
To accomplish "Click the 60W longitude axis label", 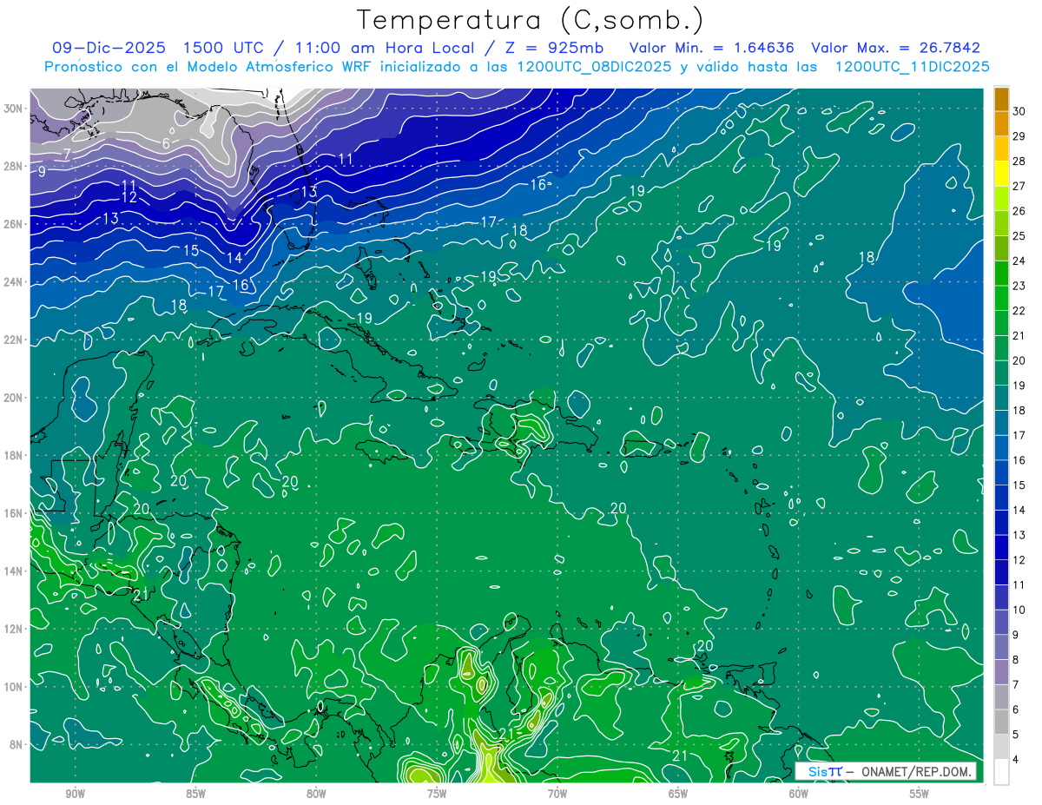I will [x=799, y=794].
